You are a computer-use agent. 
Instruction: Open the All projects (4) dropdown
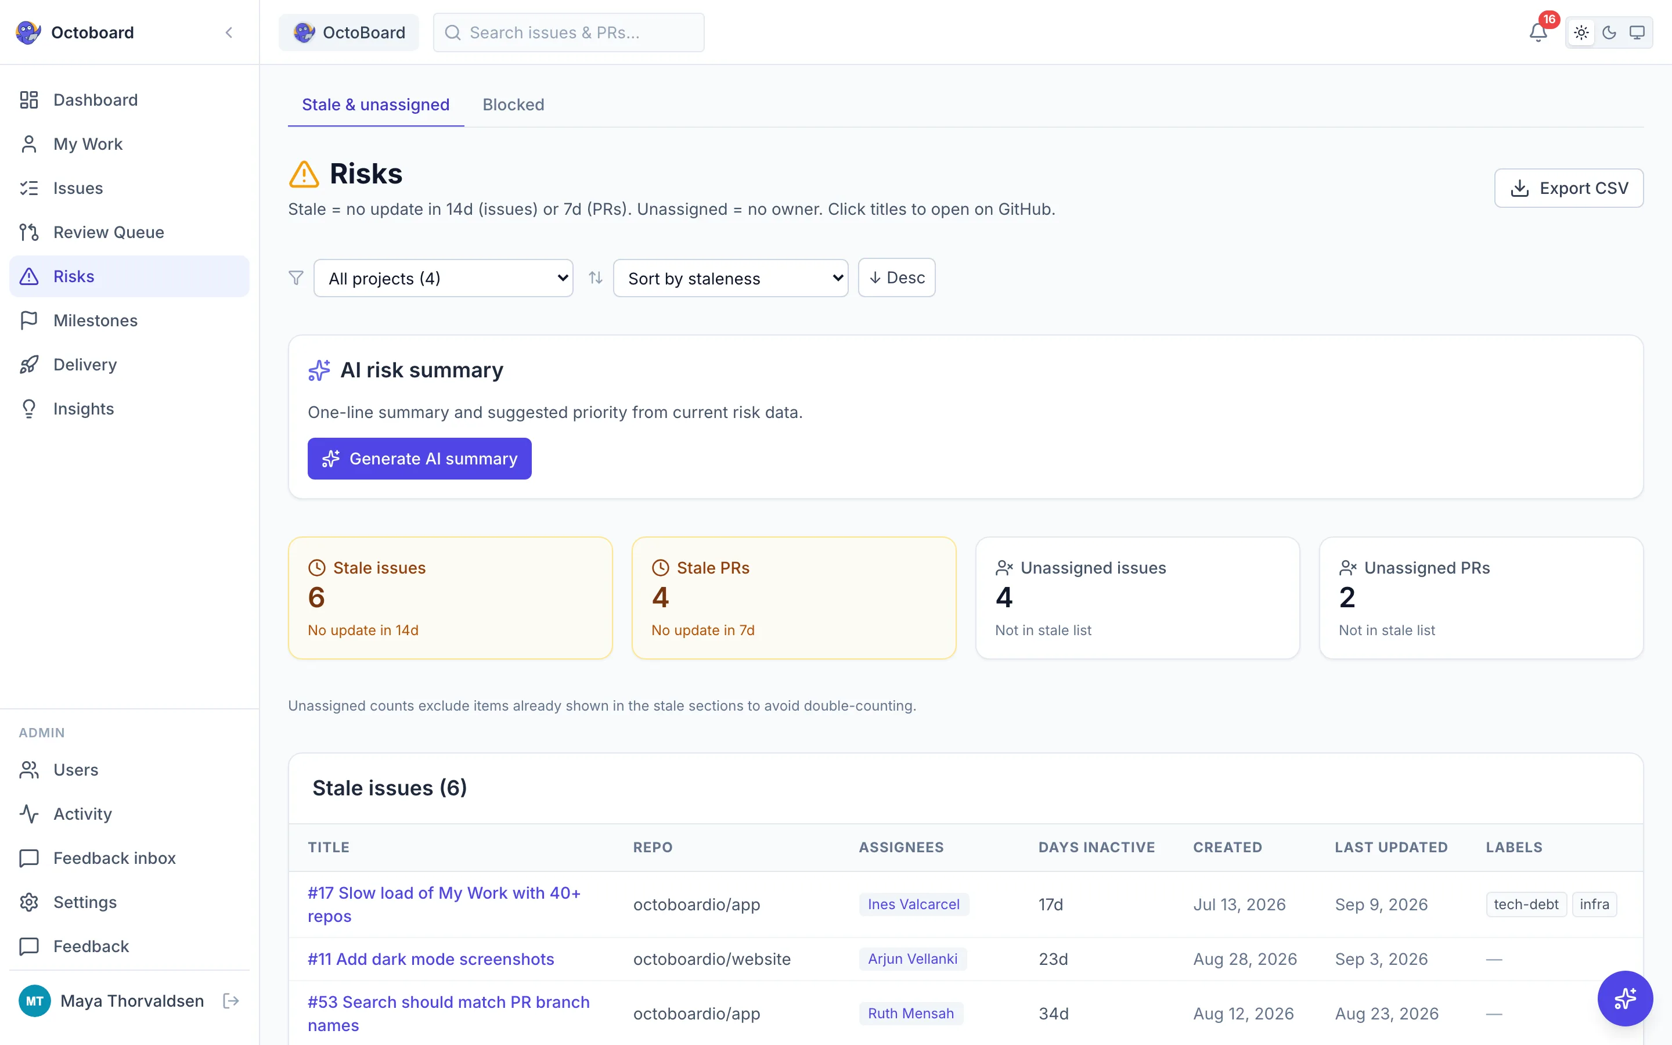click(x=443, y=278)
